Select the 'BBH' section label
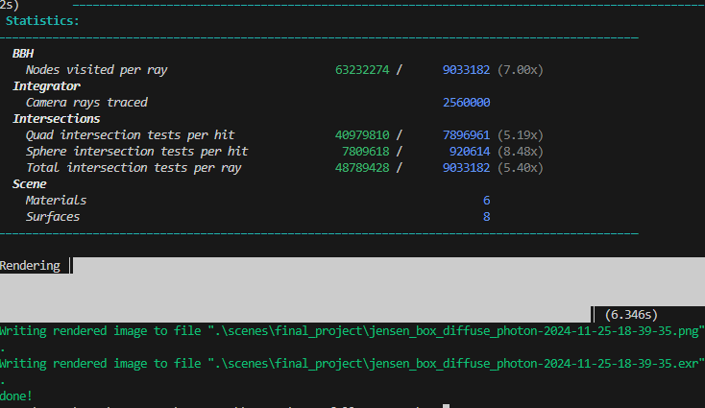 pos(23,54)
